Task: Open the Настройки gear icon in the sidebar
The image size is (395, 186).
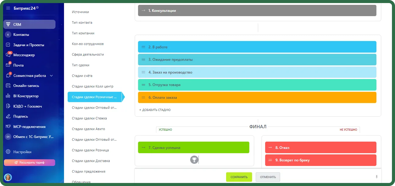Action: coord(8,152)
